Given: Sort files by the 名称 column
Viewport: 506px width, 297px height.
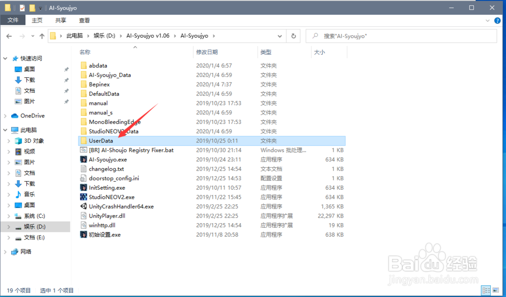Looking at the screenshot, I should coord(84,52).
